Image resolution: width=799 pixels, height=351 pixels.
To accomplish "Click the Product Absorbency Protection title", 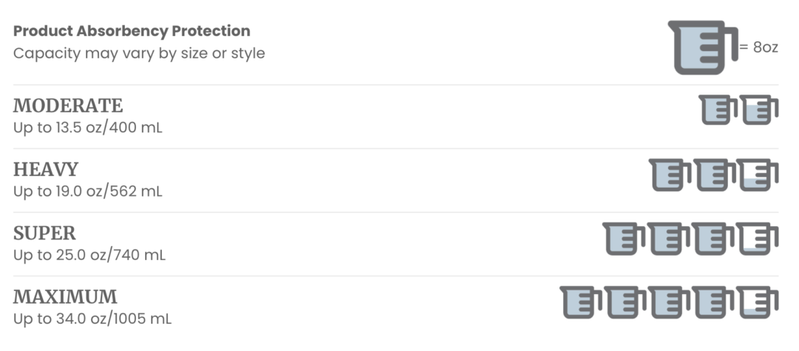I will [x=132, y=31].
